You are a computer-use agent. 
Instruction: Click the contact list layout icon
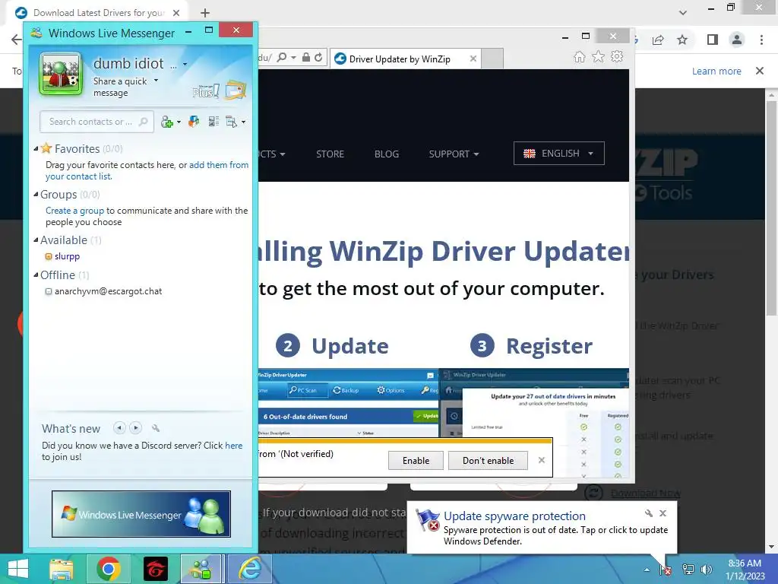(x=213, y=122)
